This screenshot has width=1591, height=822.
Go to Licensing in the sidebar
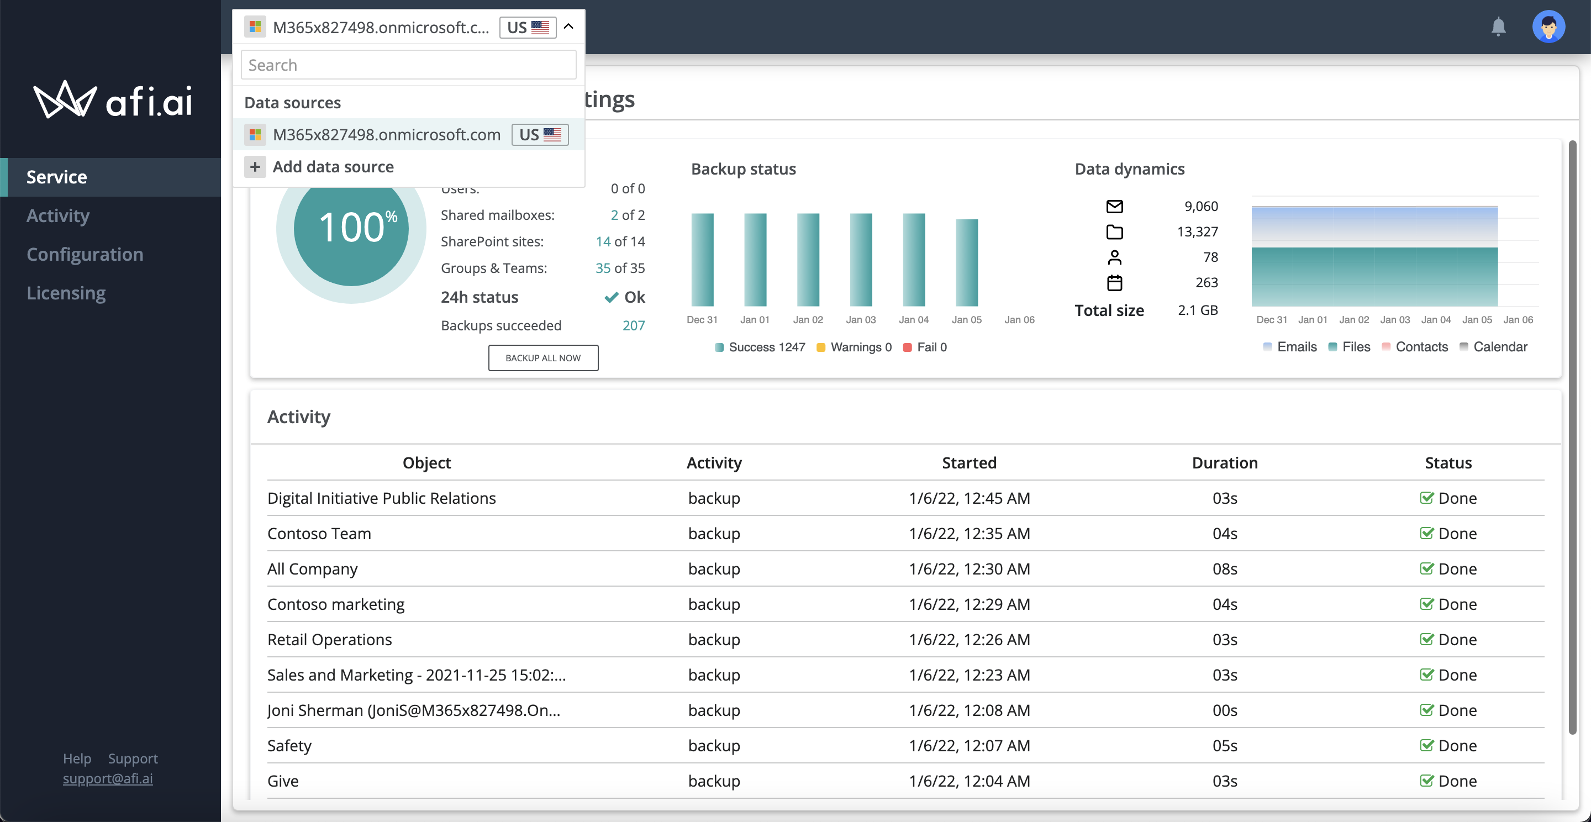pos(66,293)
